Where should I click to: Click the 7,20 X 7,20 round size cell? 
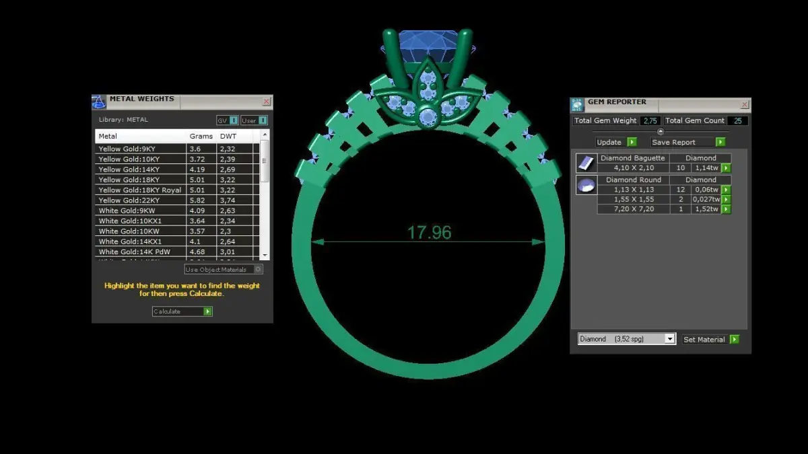pyautogui.click(x=634, y=209)
